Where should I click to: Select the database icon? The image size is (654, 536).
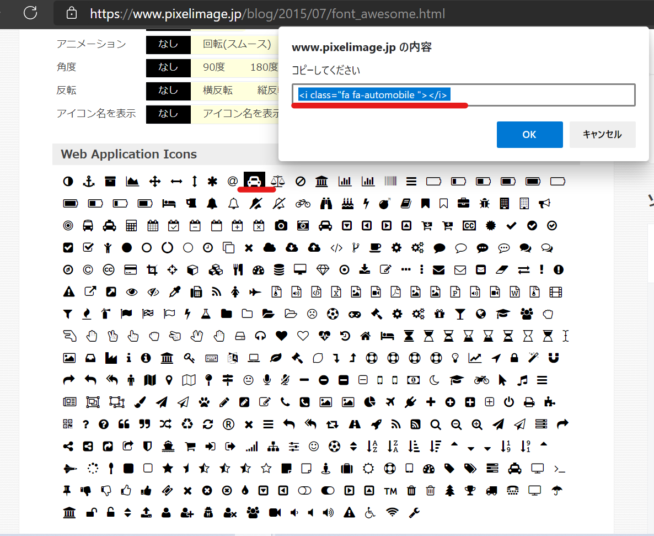pyautogui.click(x=279, y=270)
